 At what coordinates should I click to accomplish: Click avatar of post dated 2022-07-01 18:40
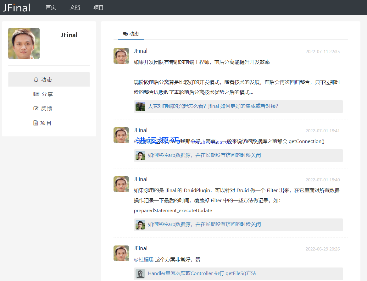121,184
